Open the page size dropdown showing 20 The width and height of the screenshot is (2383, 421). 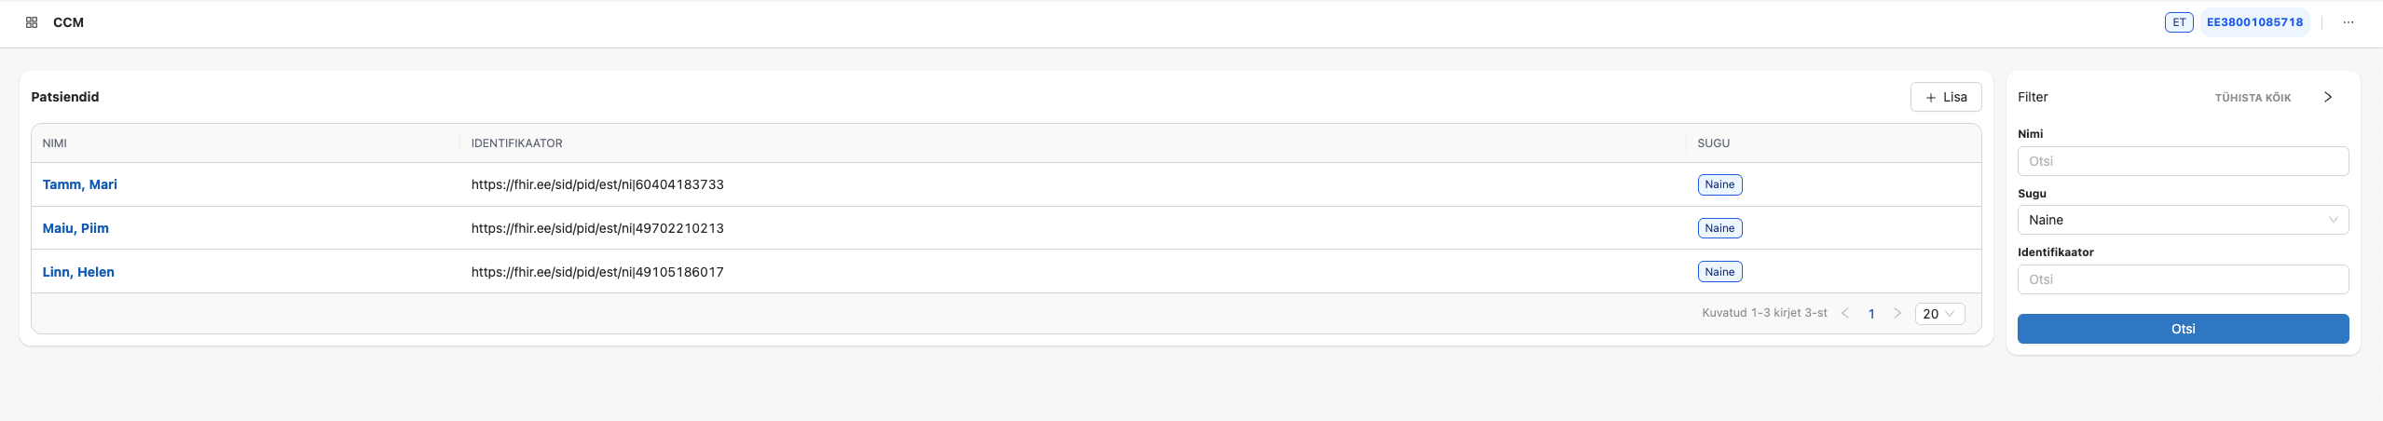[1938, 314]
